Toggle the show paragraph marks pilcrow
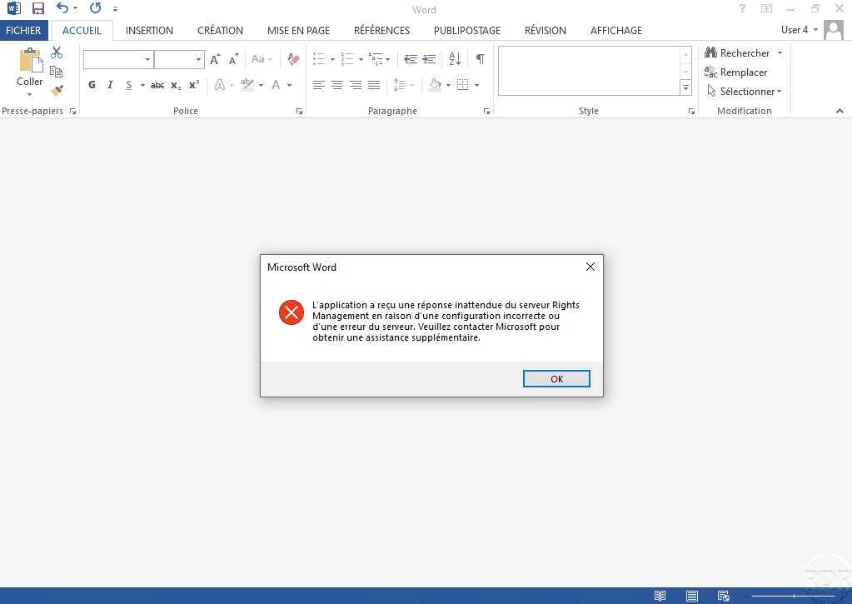Image resolution: width=852 pixels, height=604 pixels. pos(480,59)
